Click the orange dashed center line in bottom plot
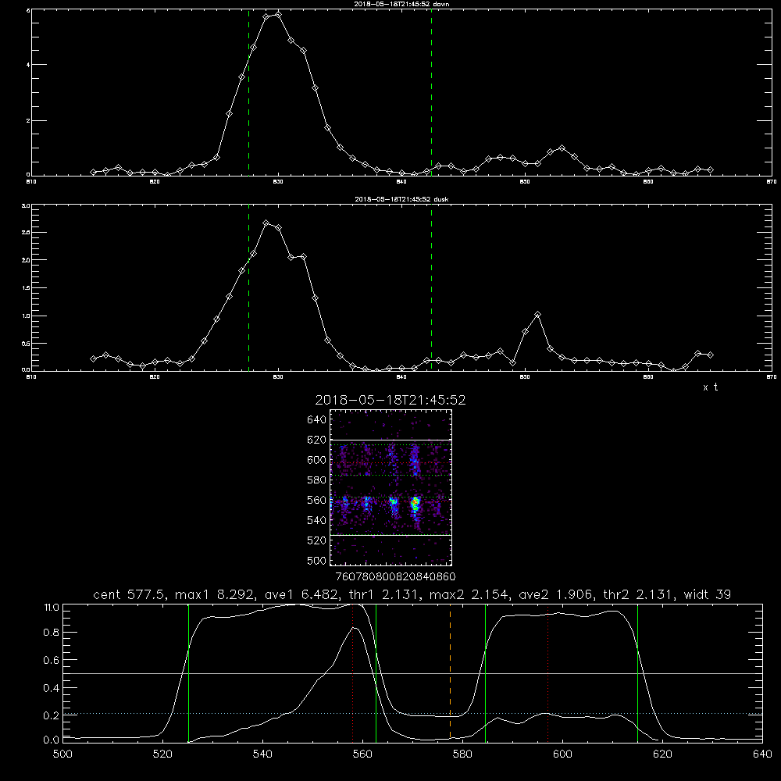781x781 pixels. coord(451,672)
